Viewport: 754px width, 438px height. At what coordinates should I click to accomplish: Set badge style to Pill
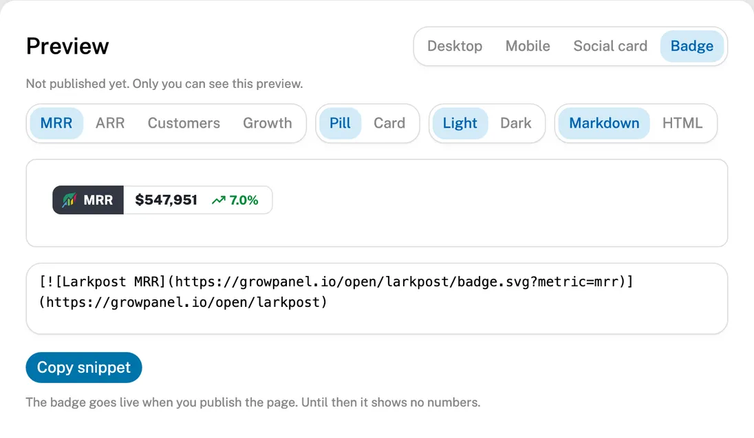click(x=340, y=124)
